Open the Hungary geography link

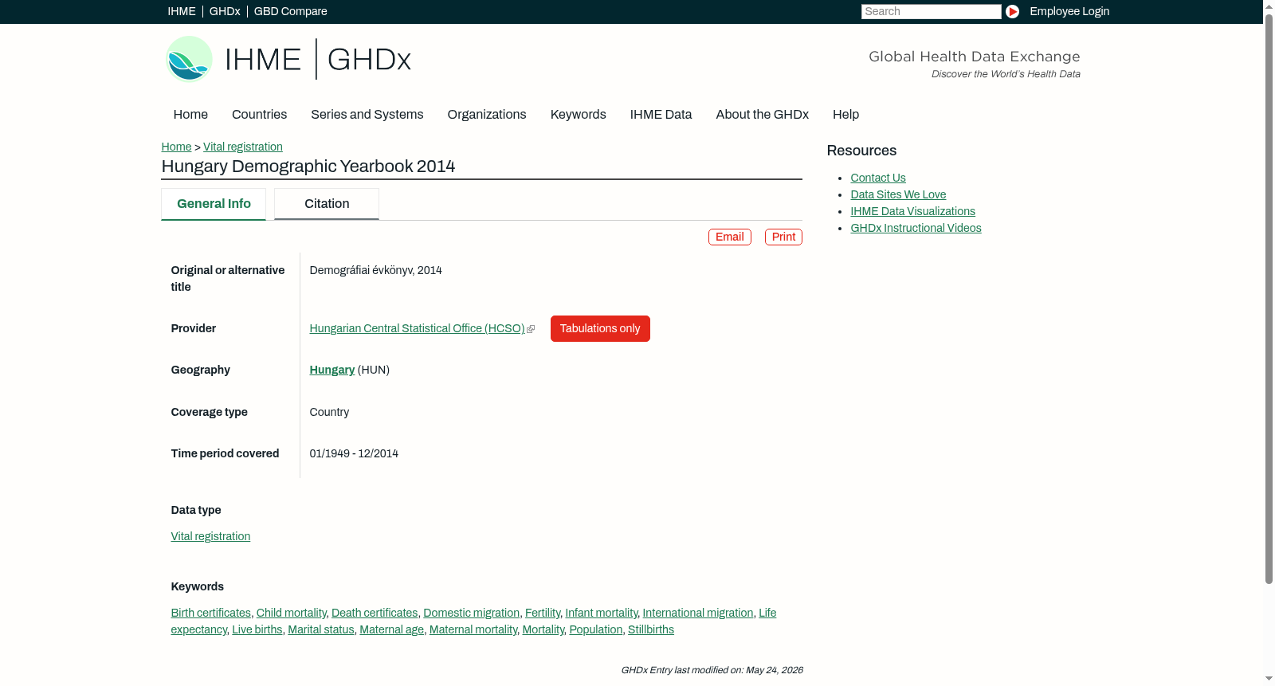tap(332, 370)
